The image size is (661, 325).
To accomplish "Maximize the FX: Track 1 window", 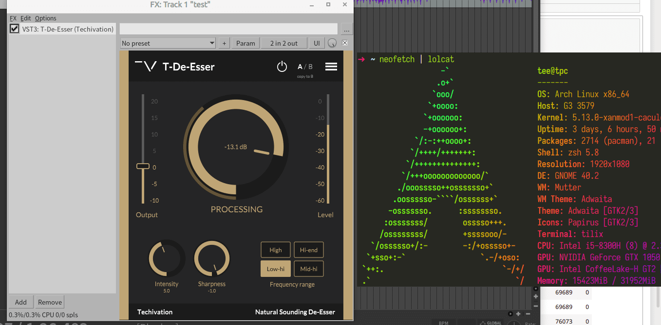I will pyautogui.click(x=328, y=4).
